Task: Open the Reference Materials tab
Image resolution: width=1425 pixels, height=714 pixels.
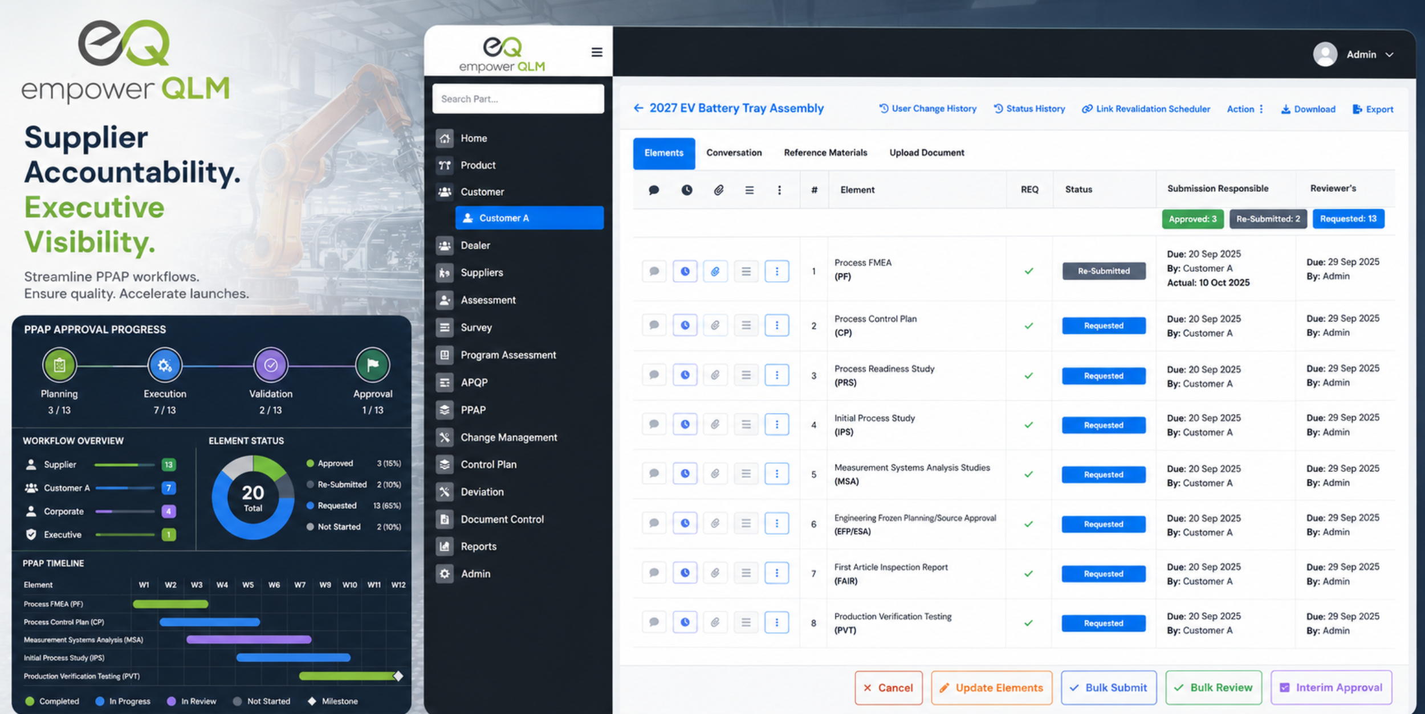Action: (825, 153)
